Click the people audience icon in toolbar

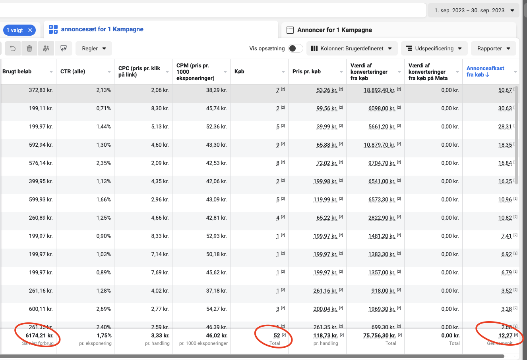pyautogui.click(x=46, y=48)
